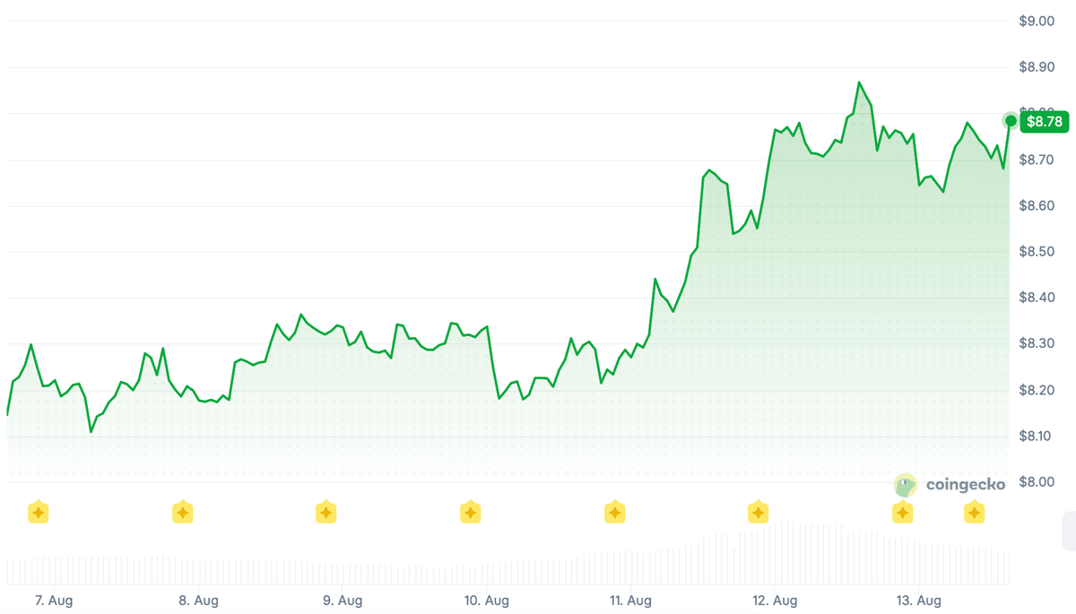Click the $8.00 price axis label
The image size is (1076, 614).
pos(1037,482)
